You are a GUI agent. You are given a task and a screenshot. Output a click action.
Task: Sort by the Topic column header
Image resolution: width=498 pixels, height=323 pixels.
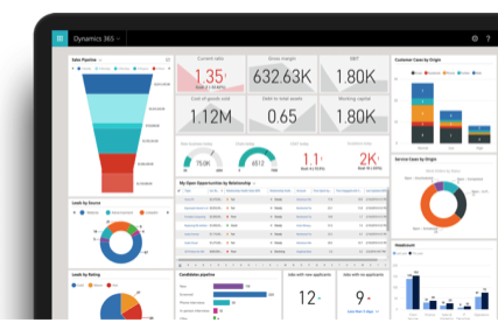tap(188, 191)
